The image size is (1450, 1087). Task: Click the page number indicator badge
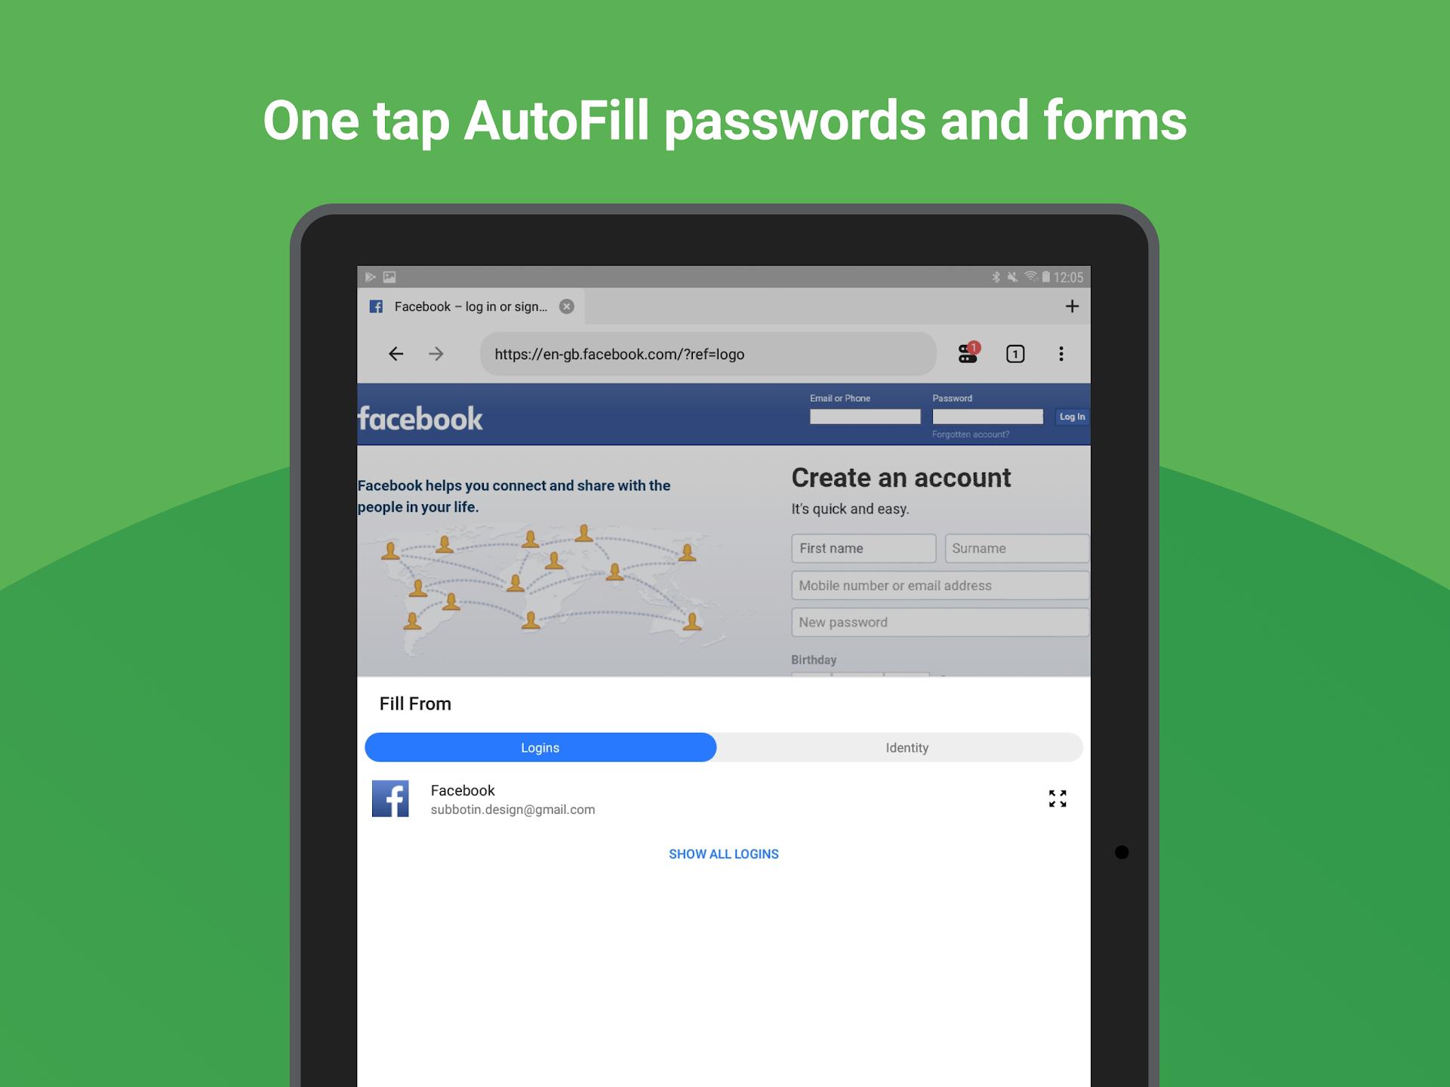pyautogui.click(x=1015, y=354)
